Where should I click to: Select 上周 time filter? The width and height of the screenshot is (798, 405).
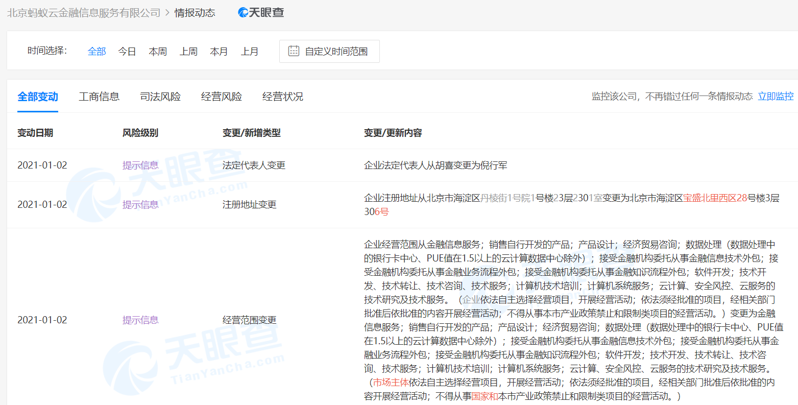pos(188,51)
